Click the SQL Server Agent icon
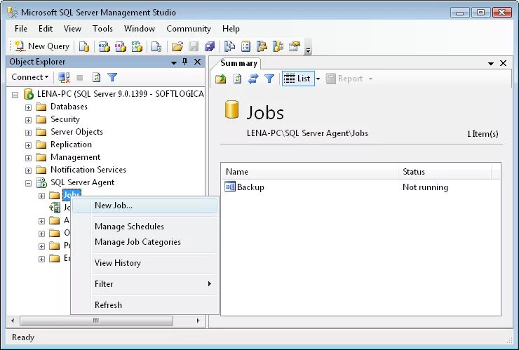519x350 pixels. click(x=41, y=182)
